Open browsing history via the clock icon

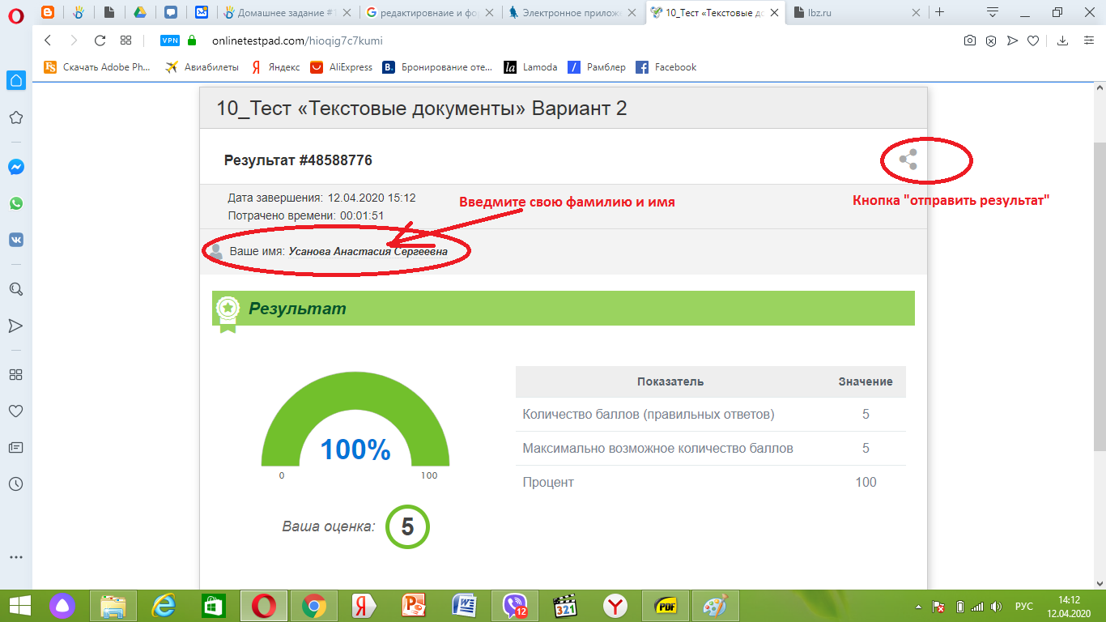click(16, 483)
